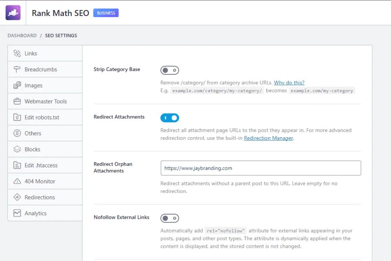Click the Rank Math logo icon
The height and width of the screenshot is (261, 391).
coord(13,13)
